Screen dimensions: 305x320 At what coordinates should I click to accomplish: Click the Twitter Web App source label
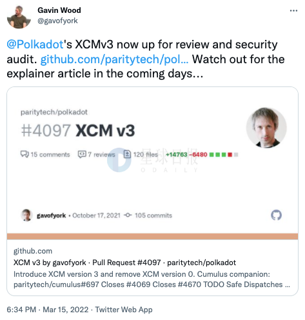point(124,310)
